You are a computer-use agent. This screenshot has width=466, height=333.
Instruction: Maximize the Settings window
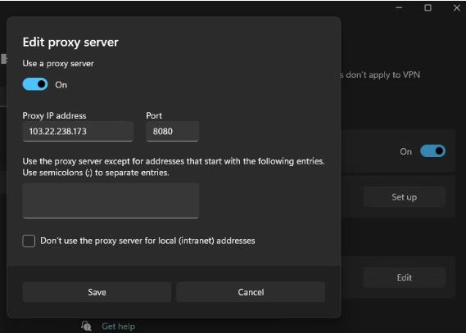click(x=428, y=7)
